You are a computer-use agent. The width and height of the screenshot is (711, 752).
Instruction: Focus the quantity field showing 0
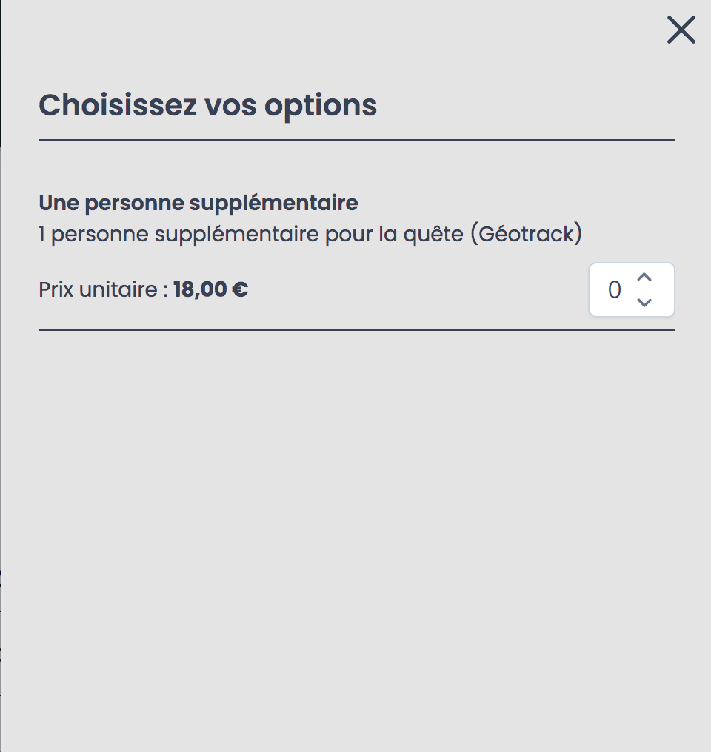[x=631, y=289]
